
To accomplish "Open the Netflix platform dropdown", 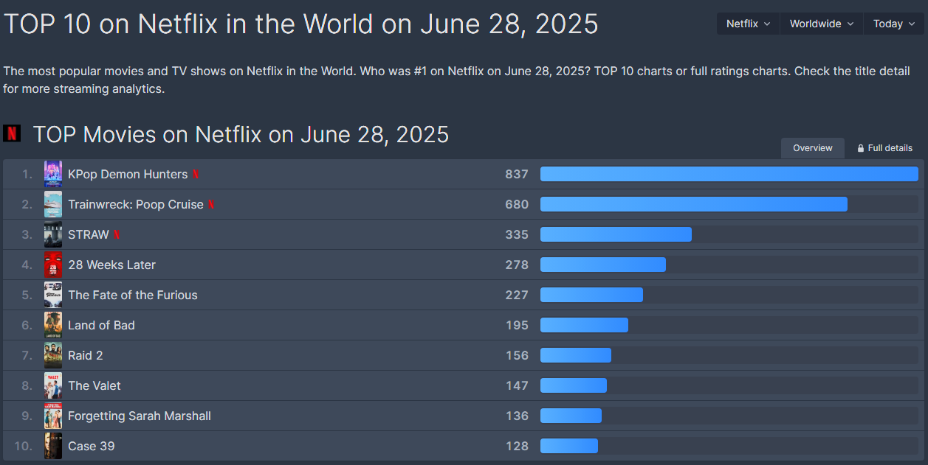I will 748,24.
